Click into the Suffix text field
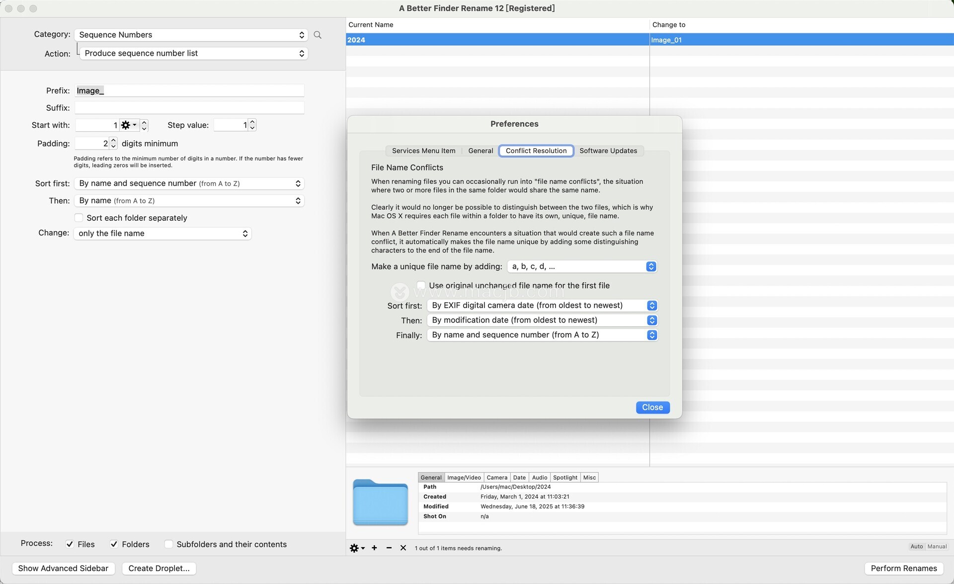This screenshot has height=584, width=954. coord(189,108)
